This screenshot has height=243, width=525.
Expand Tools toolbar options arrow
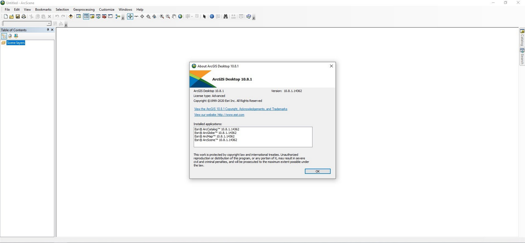(254, 18)
